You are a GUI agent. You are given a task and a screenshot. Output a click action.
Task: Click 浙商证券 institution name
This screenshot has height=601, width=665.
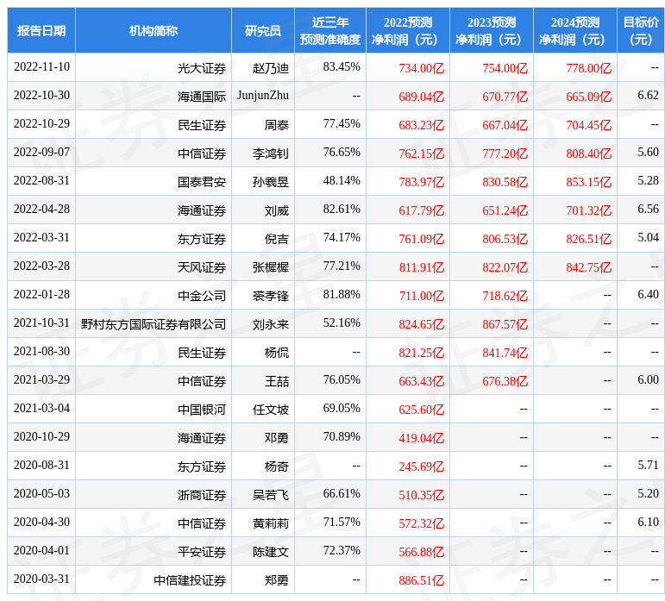202,495
